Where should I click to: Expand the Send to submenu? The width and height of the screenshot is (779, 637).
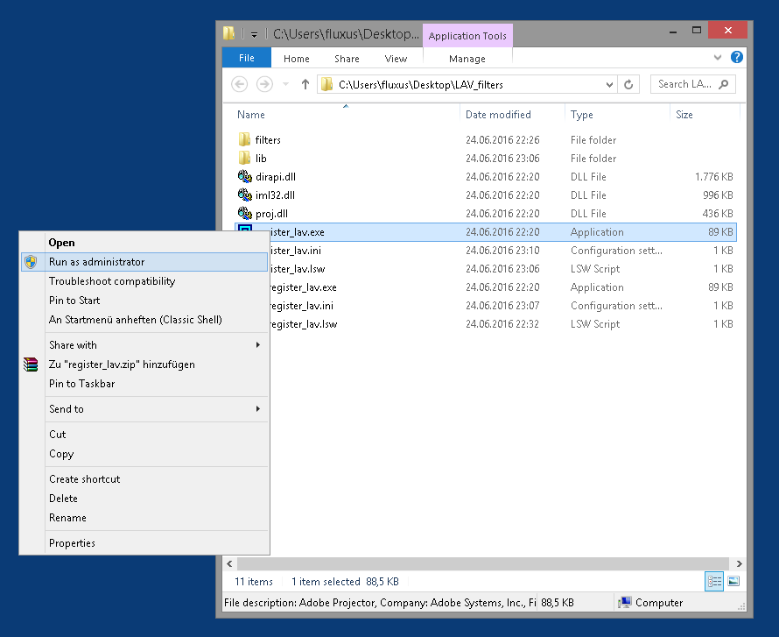coord(257,409)
